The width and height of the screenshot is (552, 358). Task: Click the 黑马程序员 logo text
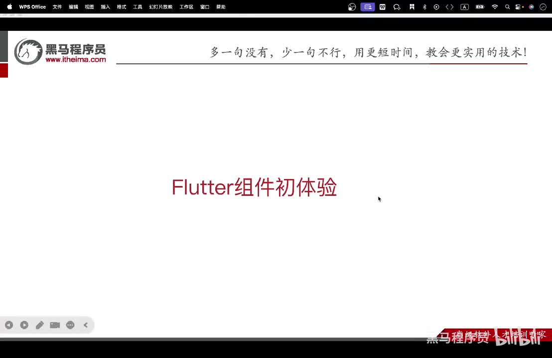pos(76,49)
